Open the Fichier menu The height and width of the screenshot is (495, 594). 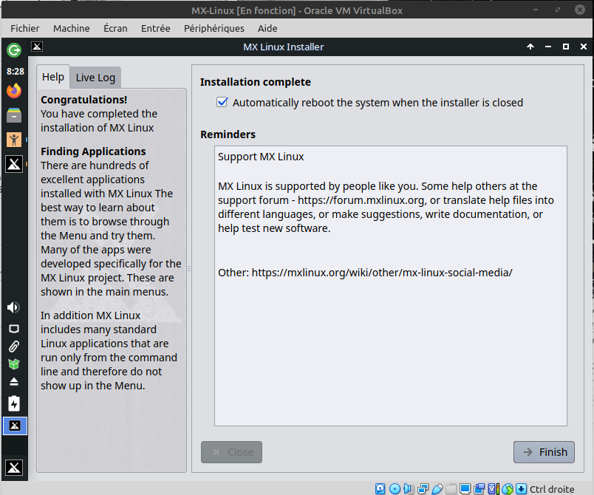tap(24, 28)
